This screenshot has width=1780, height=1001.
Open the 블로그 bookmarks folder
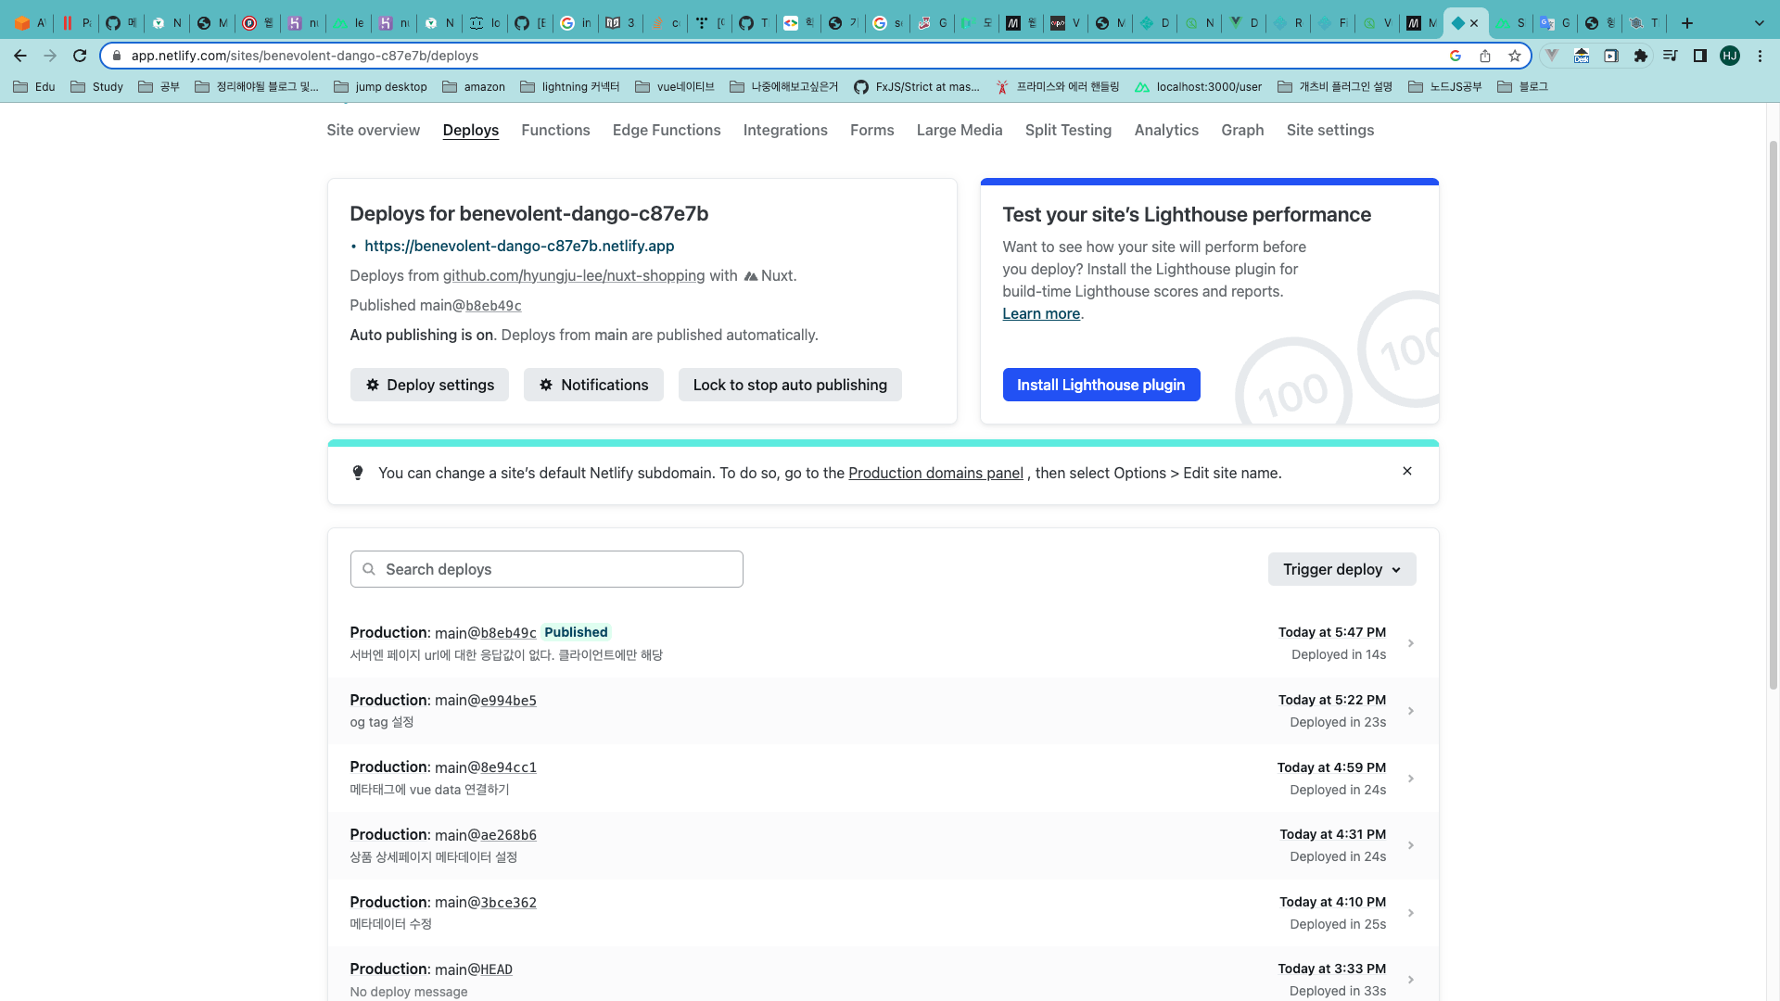point(1522,87)
